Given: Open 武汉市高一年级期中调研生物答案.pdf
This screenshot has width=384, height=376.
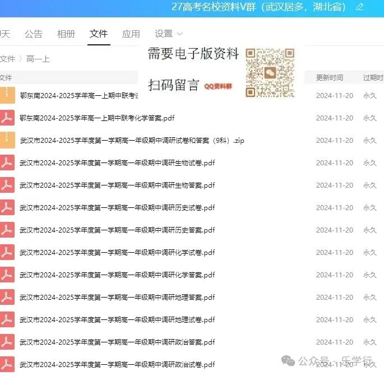Looking at the screenshot, I should [117, 185].
